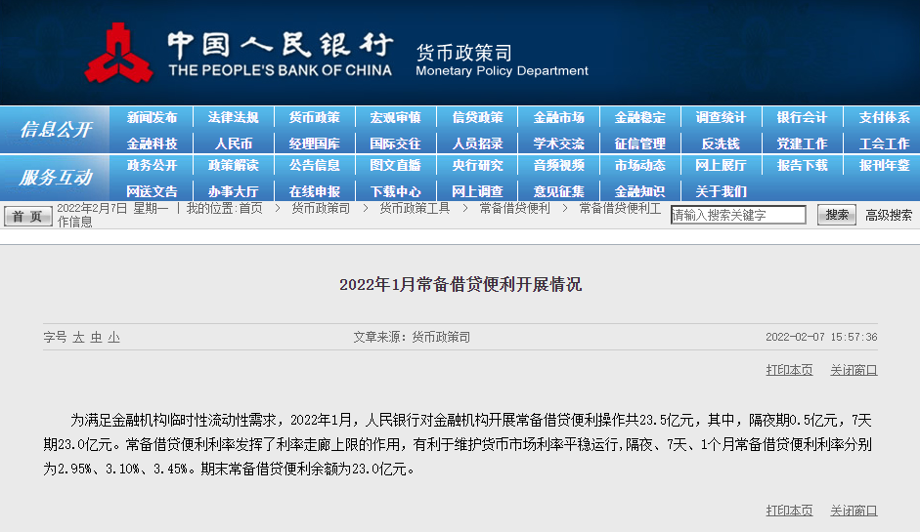Screen dimensions: 920x532
Task: Set font size to large 大
Action: (78, 337)
